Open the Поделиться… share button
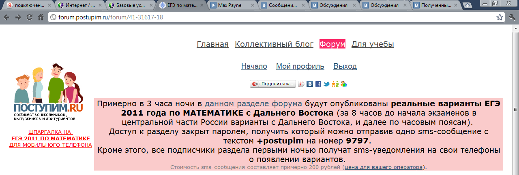Image resolution: width=519 pixels, height=175 pixels. 273,84
